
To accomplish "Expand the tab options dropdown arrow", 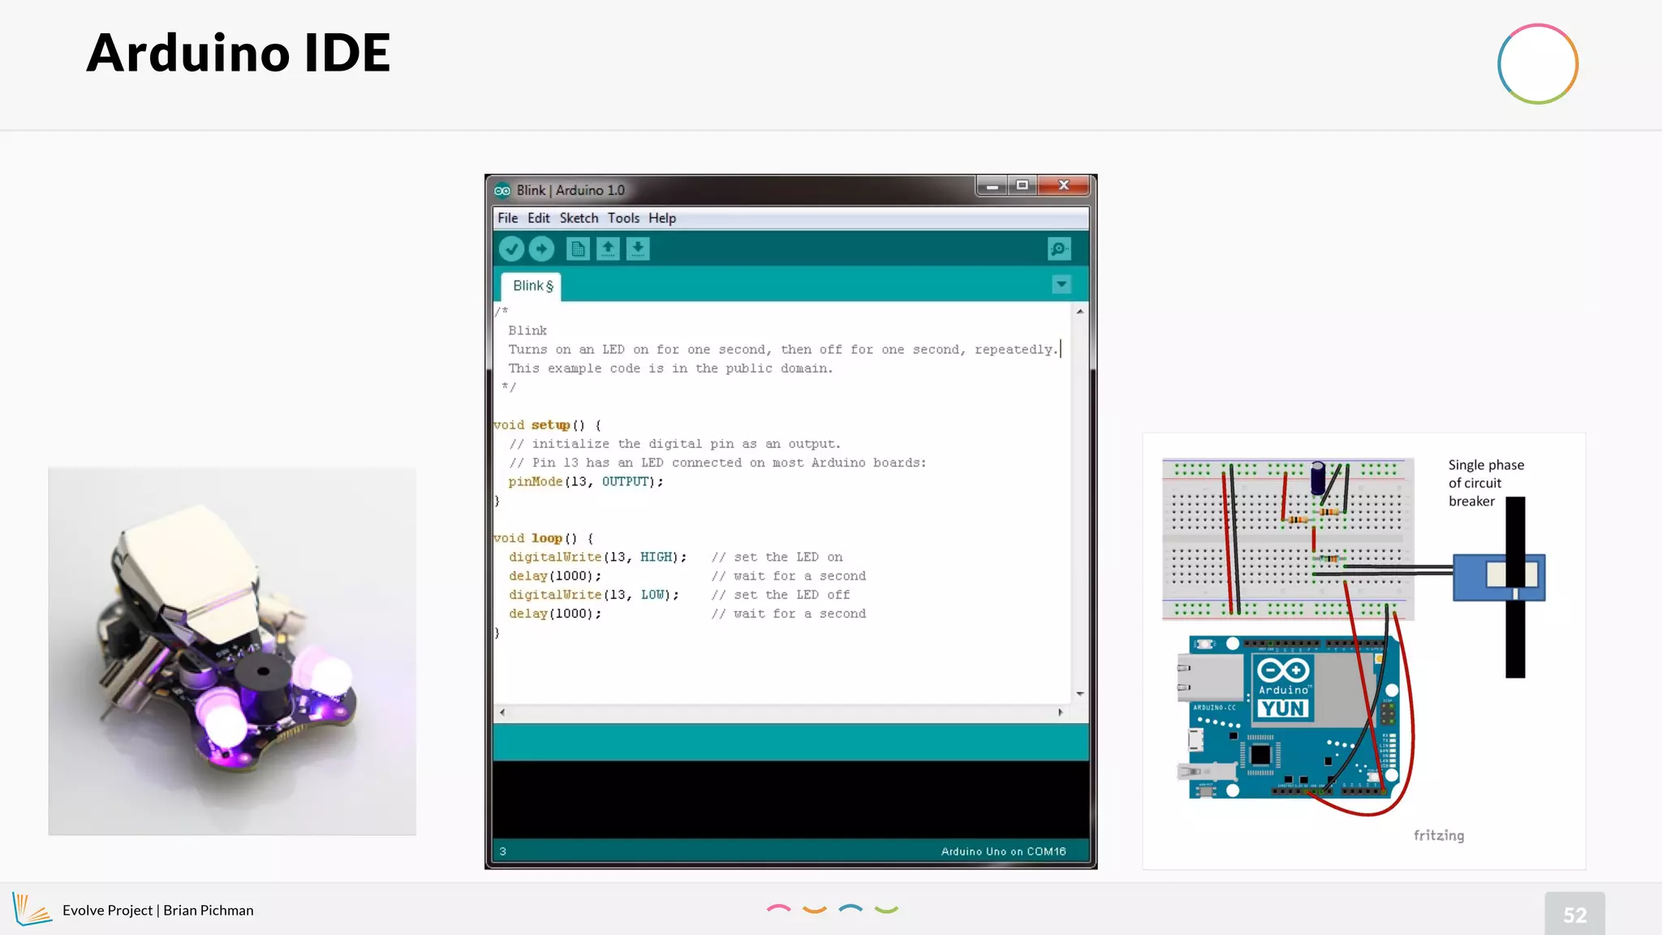I will pyautogui.click(x=1061, y=285).
